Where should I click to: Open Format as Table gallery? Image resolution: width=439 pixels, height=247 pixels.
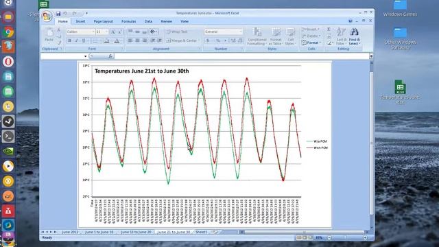coord(276,36)
